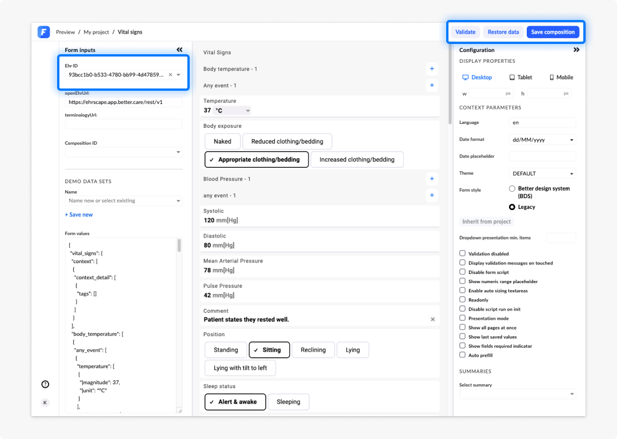Collapse the Form inputs panel

(179, 50)
